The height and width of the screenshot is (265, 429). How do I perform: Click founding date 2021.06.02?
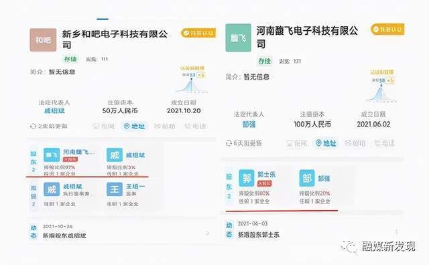coord(373,124)
